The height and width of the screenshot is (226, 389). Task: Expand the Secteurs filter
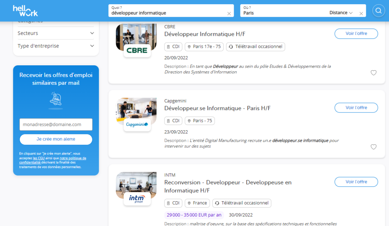coord(56,33)
